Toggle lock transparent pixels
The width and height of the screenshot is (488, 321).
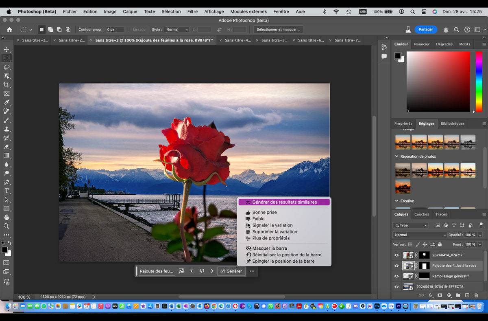tap(410, 244)
